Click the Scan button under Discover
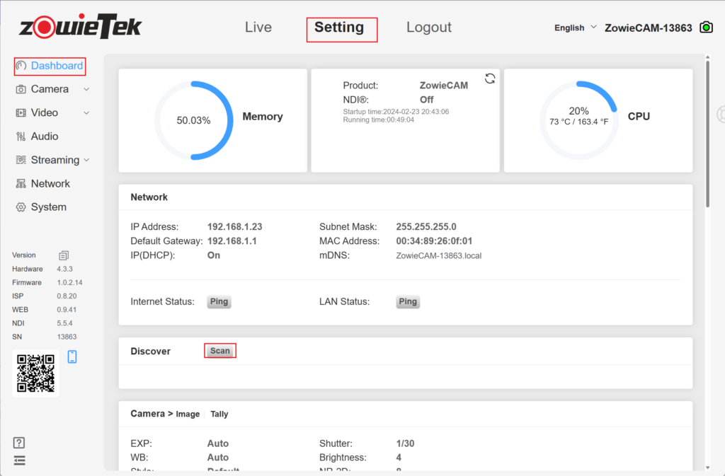The height and width of the screenshot is (476, 725). [x=219, y=350]
